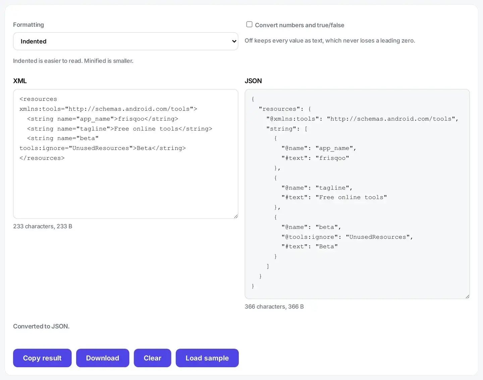Click the "@name": "app_name" JSON line
Viewport: 483px width, 380px height.
click(x=319, y=148)
